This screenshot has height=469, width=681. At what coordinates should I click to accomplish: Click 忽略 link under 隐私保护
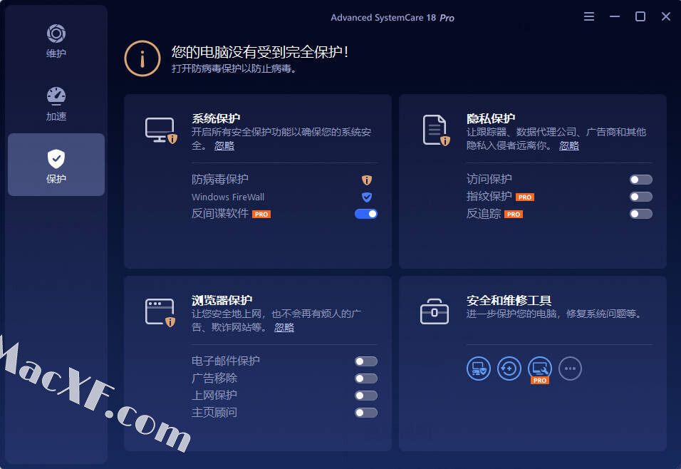click(x=569, y=145)
